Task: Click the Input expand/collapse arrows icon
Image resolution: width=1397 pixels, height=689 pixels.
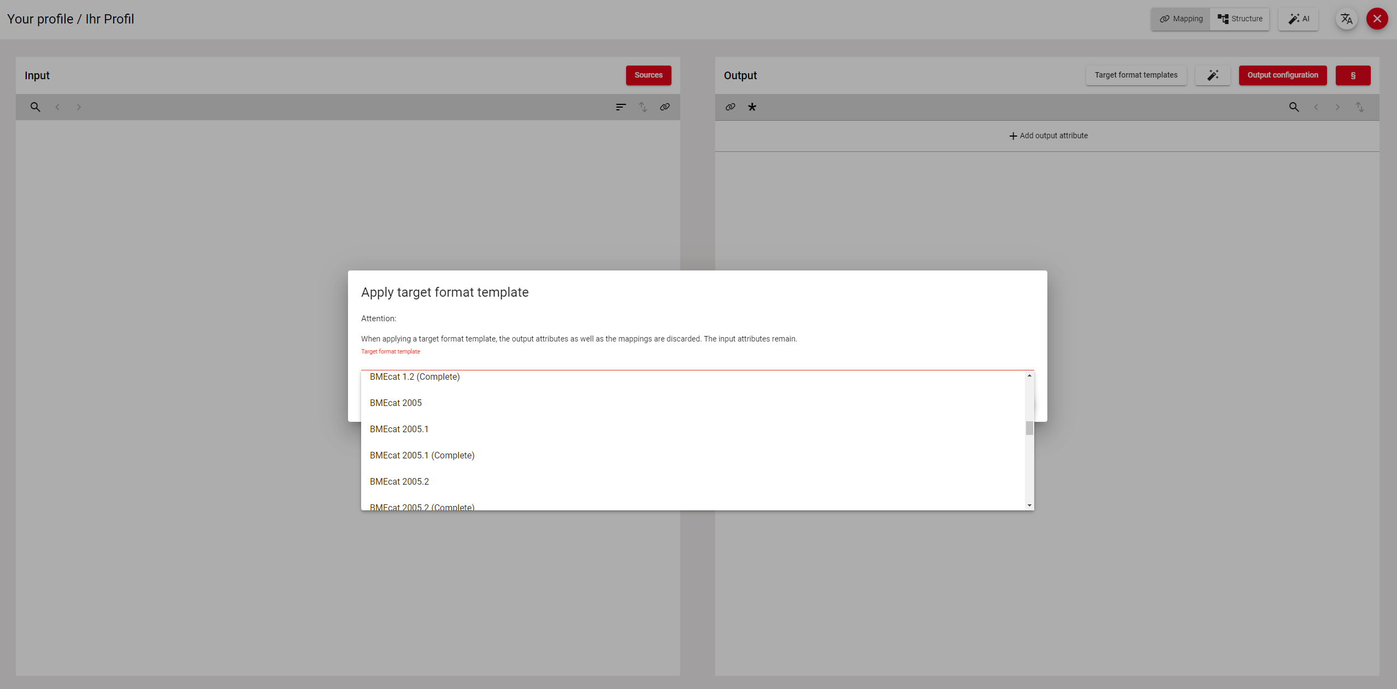Action: tap(642, 107)
